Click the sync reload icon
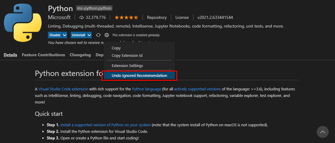 tap(98, 35)
